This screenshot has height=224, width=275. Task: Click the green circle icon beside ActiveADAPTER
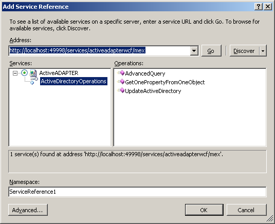pos(24,73)
